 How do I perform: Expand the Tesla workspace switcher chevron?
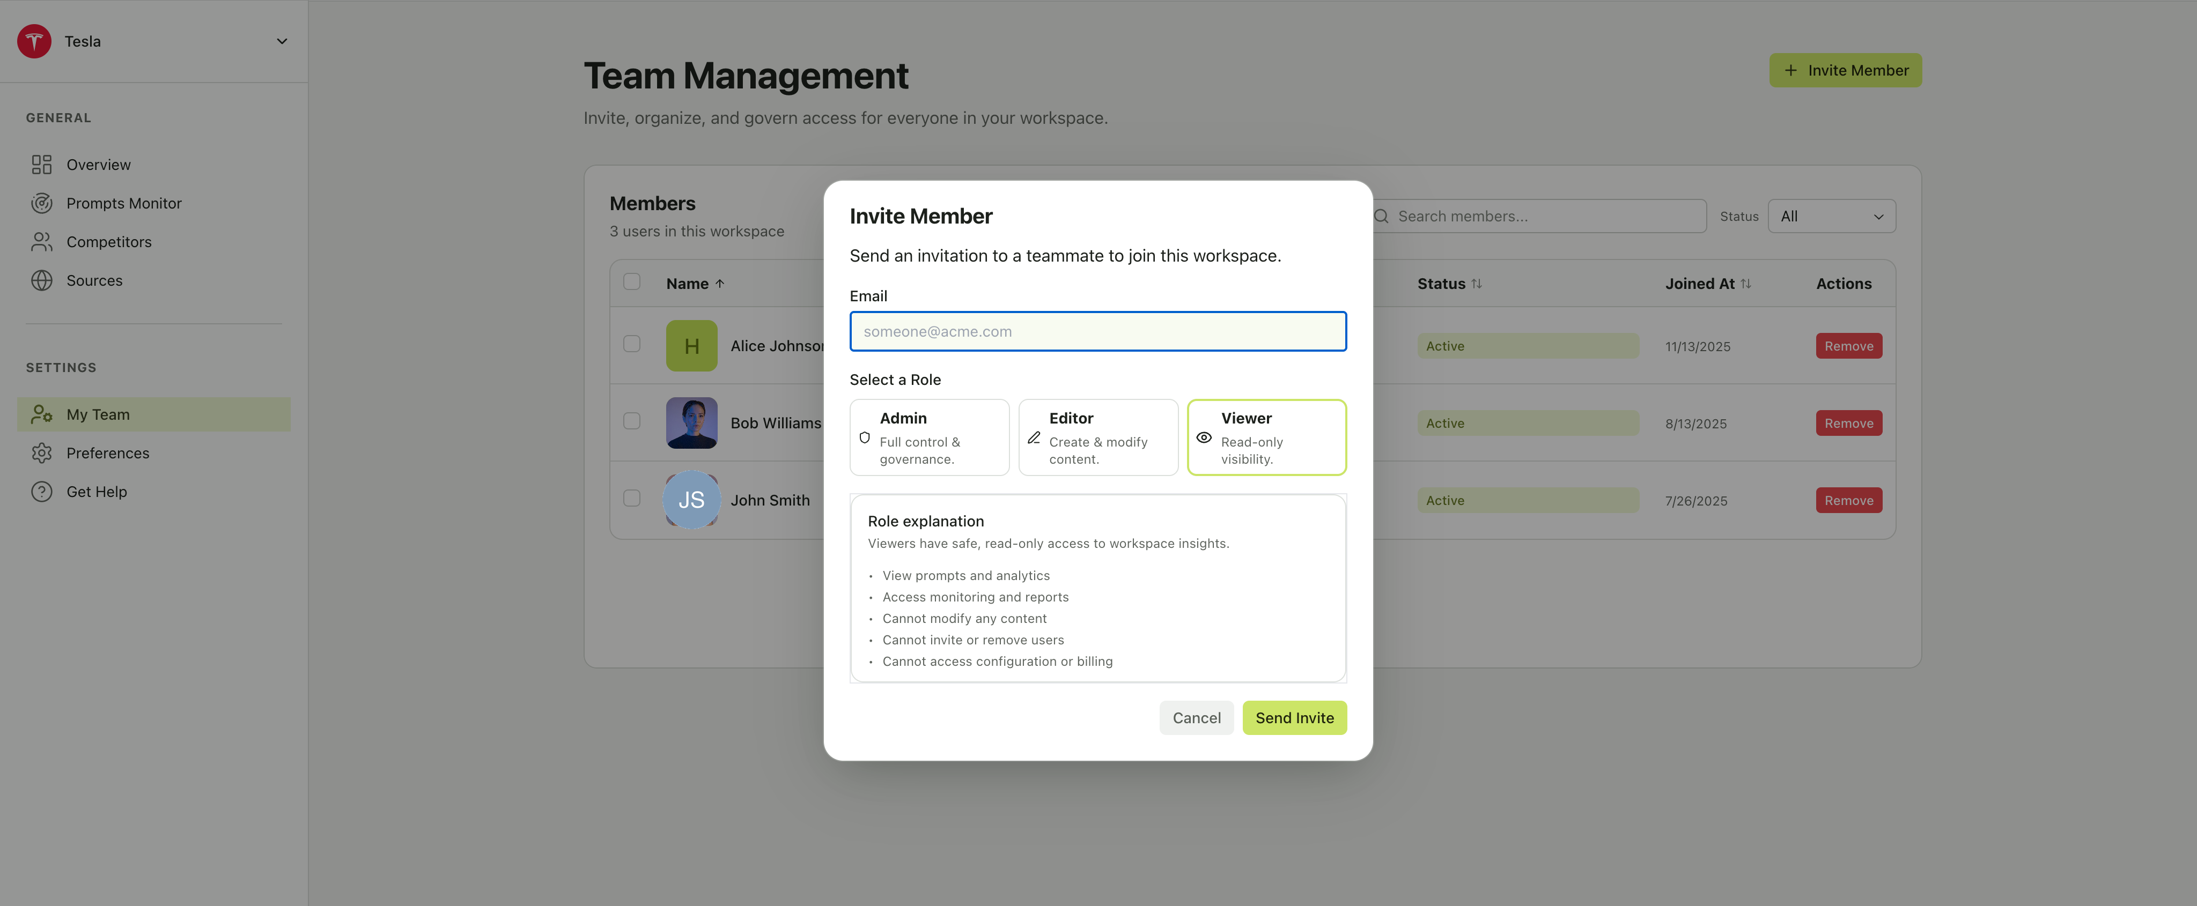pyautogui.click(x=282, y=40)
